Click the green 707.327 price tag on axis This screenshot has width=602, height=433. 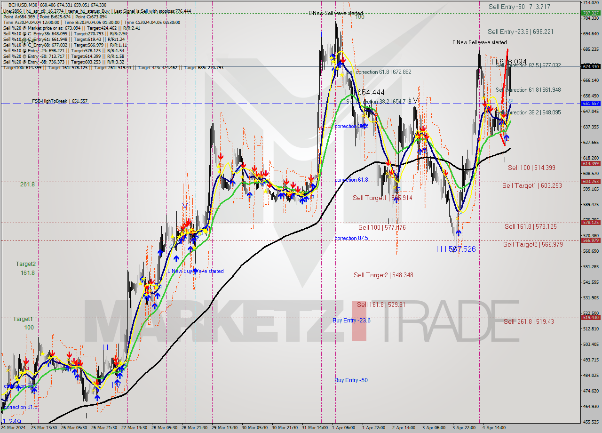point(591,13)
